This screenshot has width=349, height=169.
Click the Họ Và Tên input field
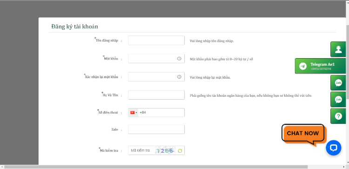click(156, 95)
